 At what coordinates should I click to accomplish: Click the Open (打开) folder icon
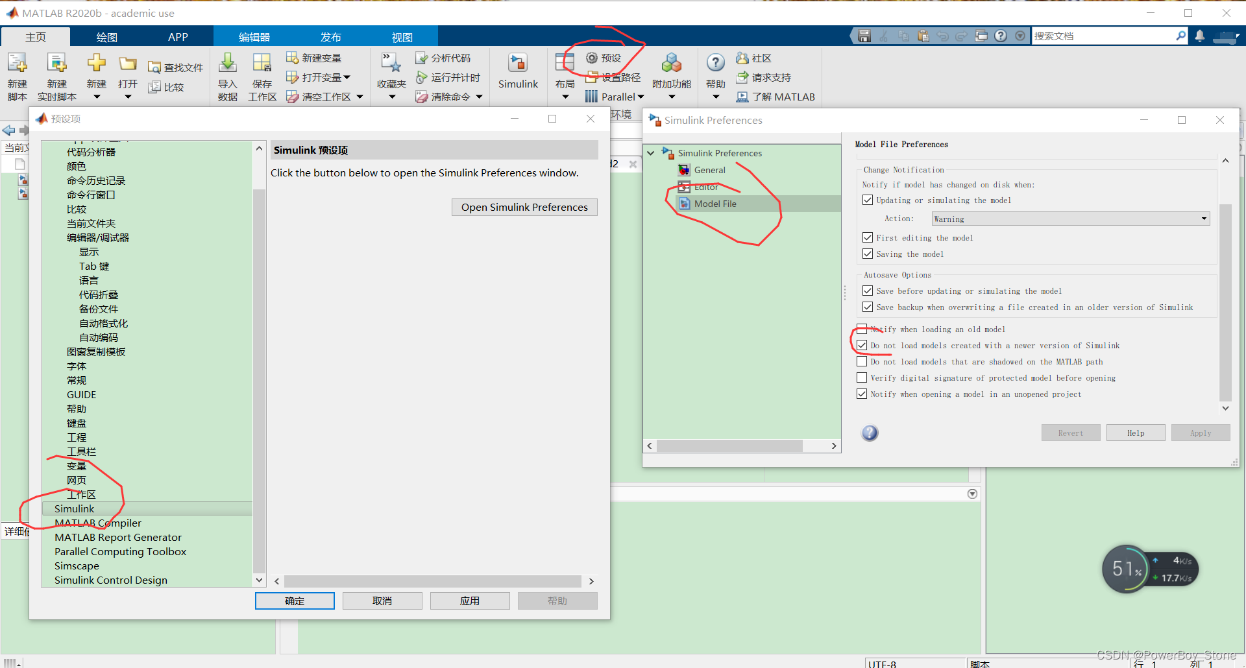tap(128, 63)
